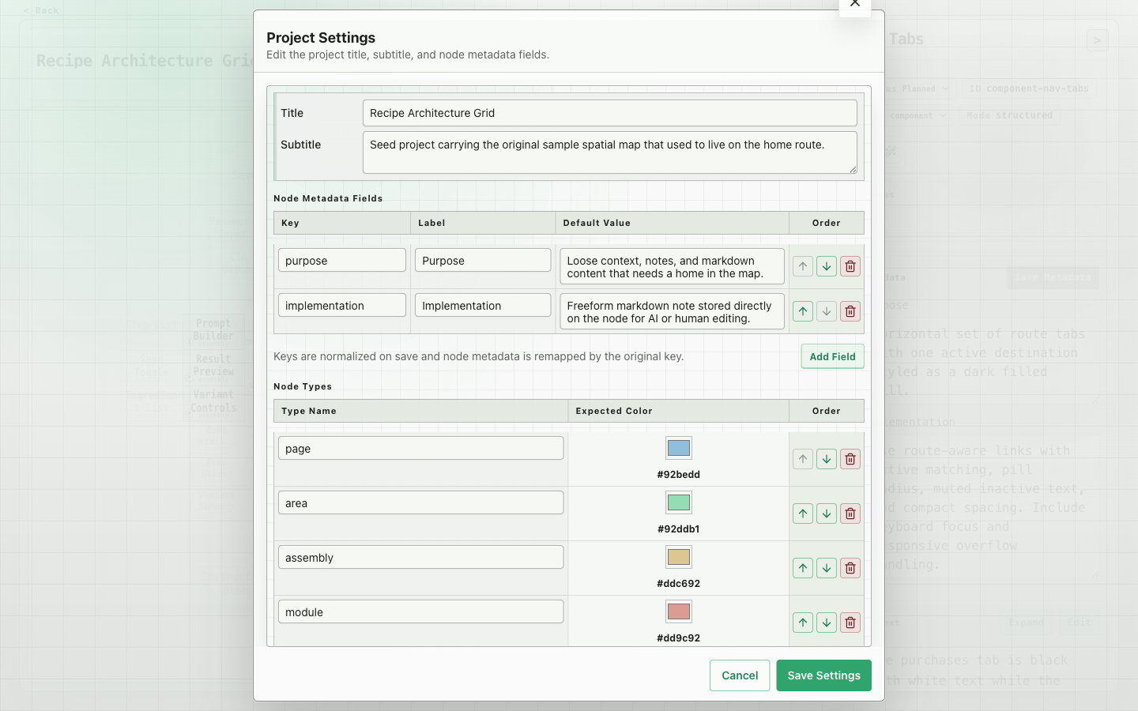Click the Node Metadata Fields heading
This screenshot has height=711, width=1138.
(x=328, y=198)
